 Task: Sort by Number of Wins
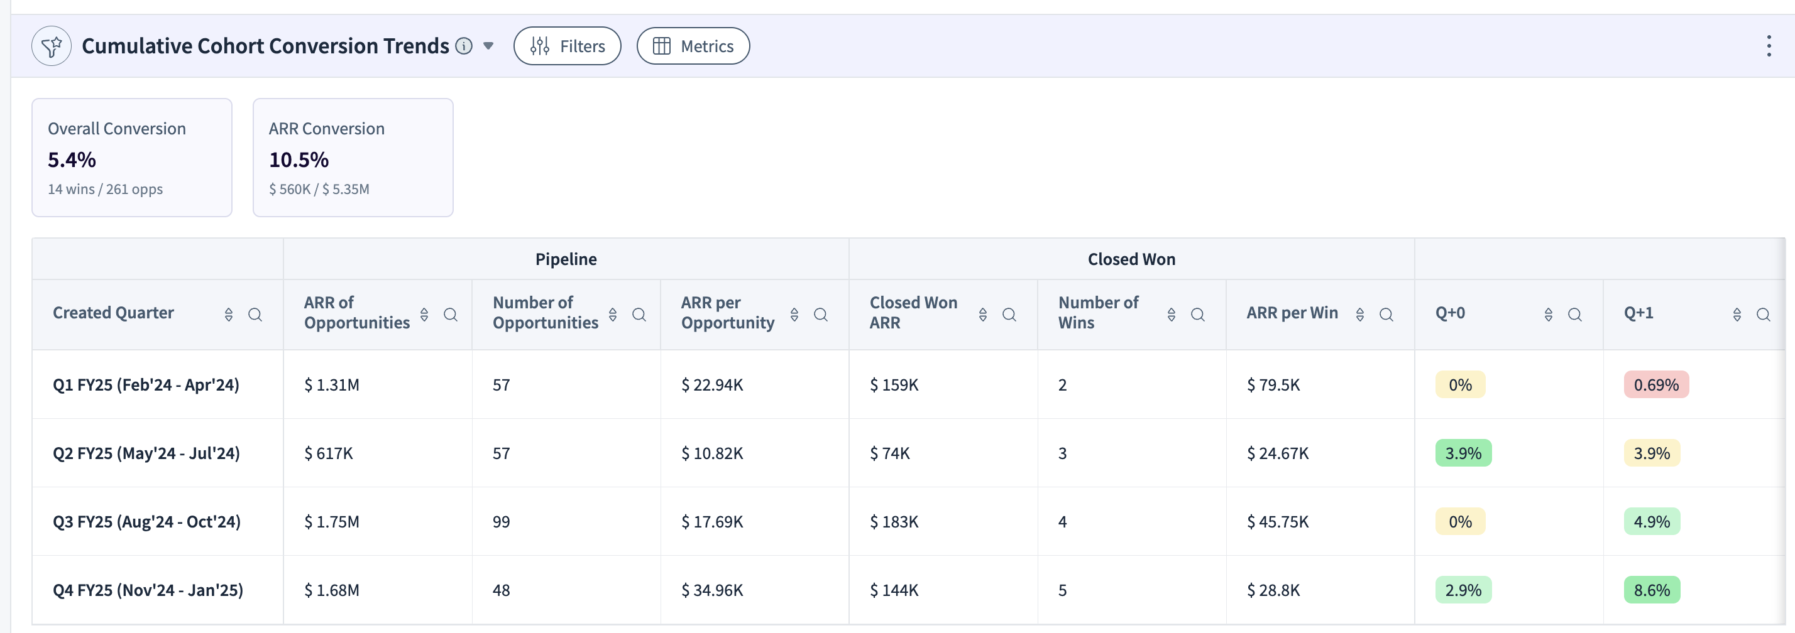[x=1172, y=315]
